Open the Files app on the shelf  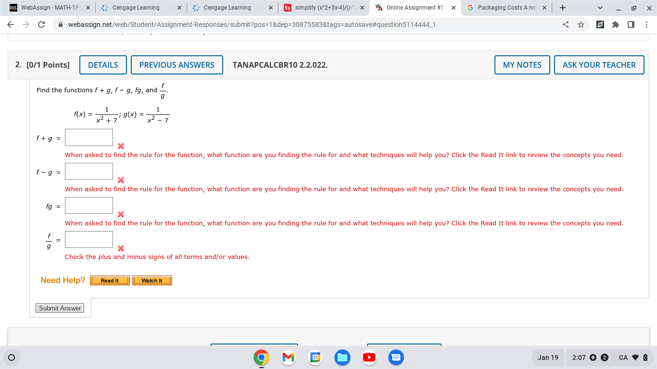(342, 357)
